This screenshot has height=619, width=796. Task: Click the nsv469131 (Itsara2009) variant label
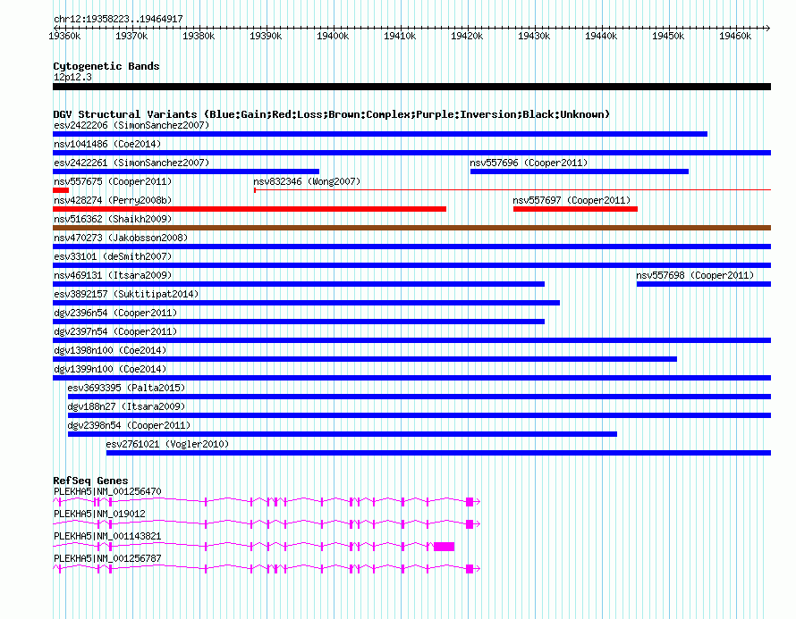(113, 275)
